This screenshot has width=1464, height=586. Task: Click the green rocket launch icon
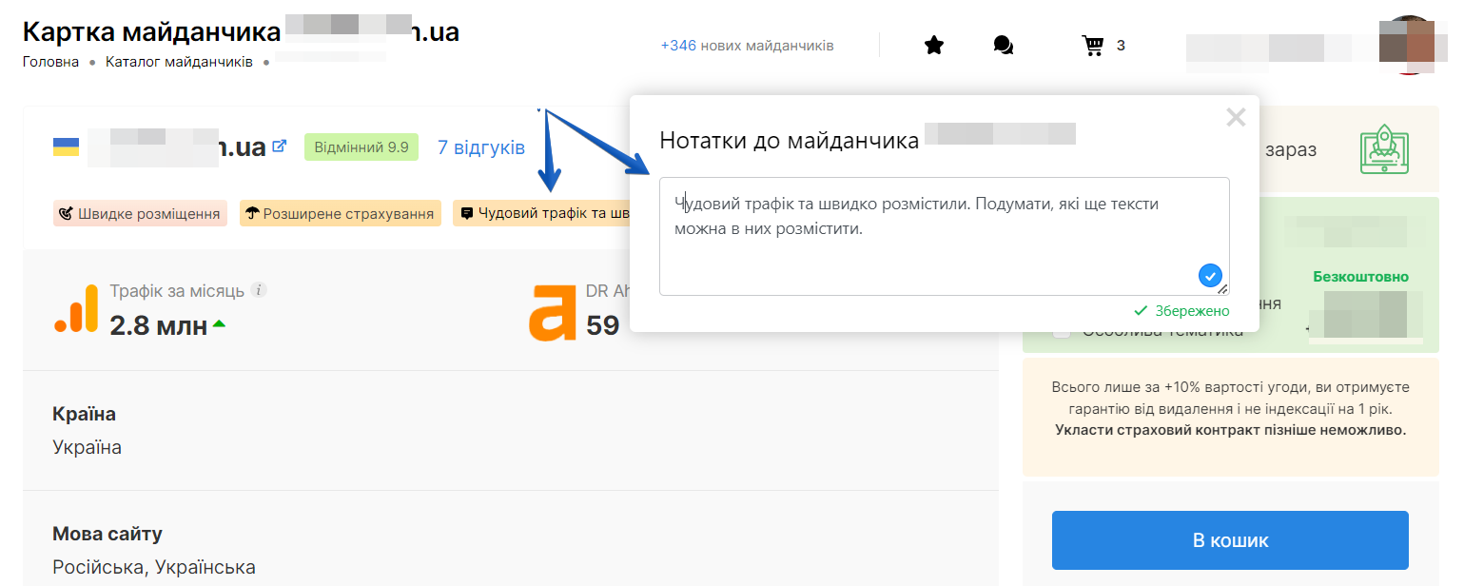point(1381,150)
